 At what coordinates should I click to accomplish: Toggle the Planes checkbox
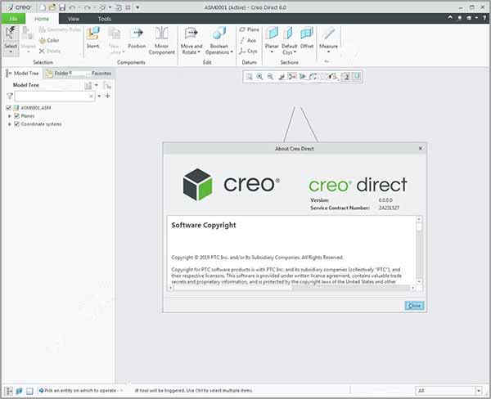click(17, 116)
